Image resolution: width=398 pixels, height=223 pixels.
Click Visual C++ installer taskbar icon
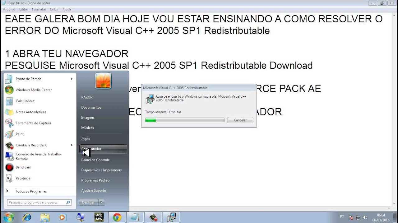[x=171, y=217]
